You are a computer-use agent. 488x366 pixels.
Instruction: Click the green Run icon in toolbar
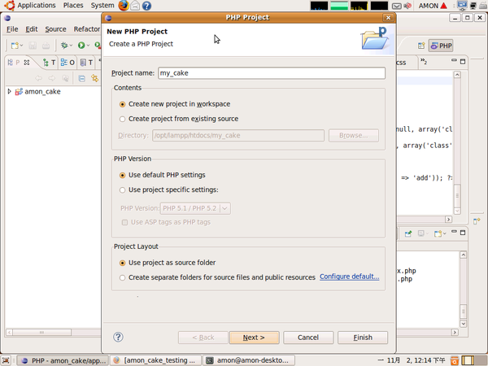tap(81, 46)
